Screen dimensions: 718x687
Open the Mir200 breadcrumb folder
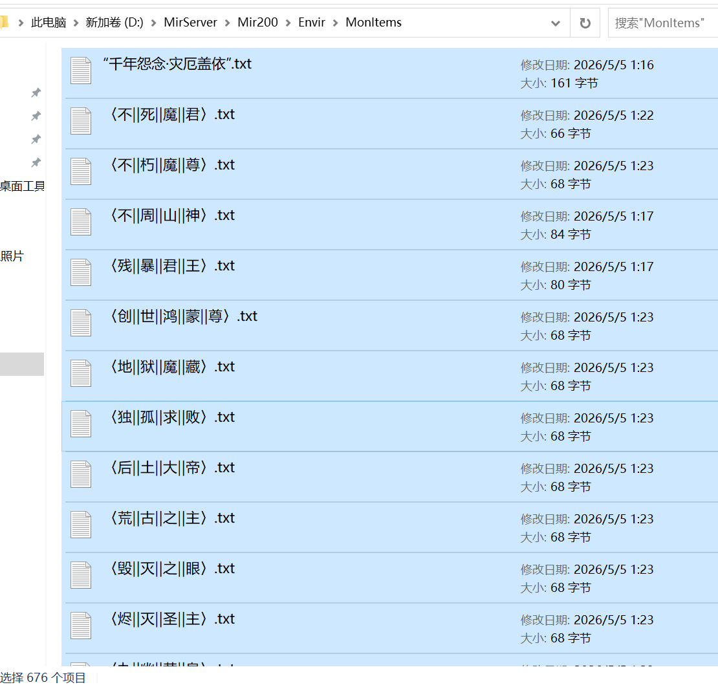pos(258,23)
